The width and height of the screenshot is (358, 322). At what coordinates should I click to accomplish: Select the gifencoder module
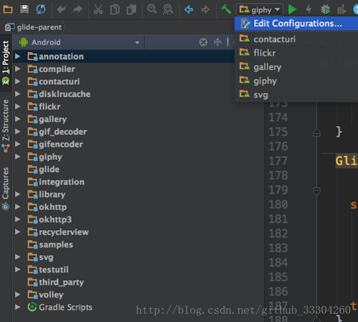[60, 144]
